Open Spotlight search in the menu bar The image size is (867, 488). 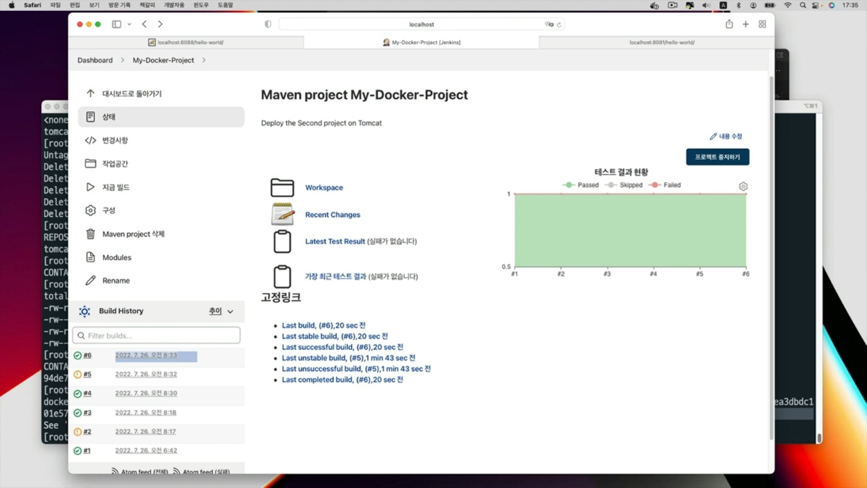coord(803,5)
